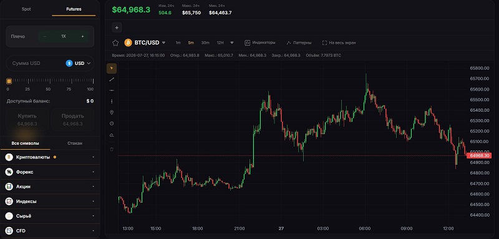Click the amount slider orange handle
The height and width of the screenshot is (239, 499).
pos(9,82)
